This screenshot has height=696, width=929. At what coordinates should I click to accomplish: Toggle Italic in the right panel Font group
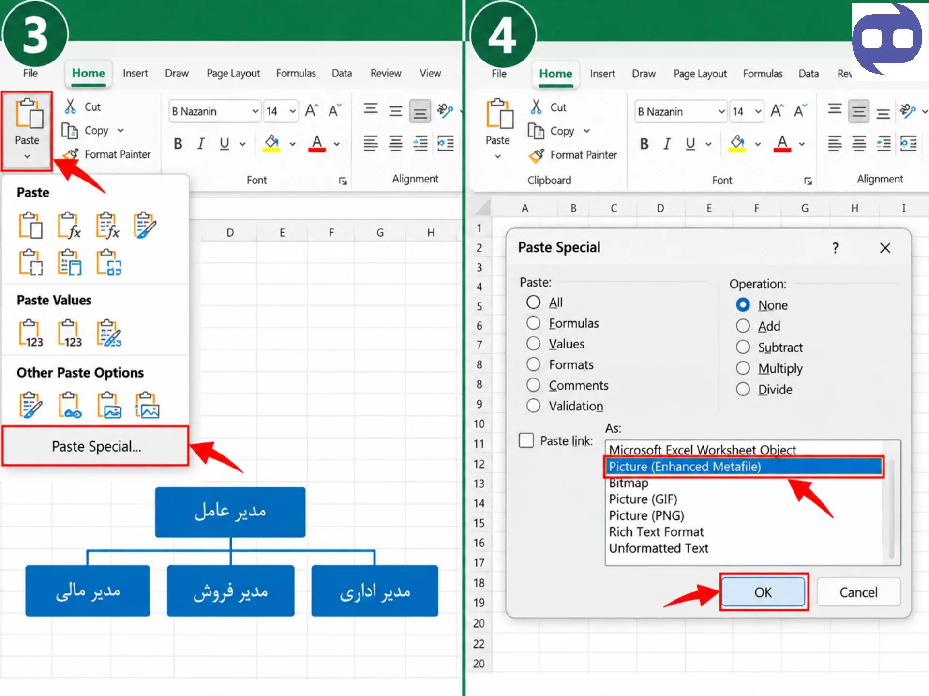(667, 144)
